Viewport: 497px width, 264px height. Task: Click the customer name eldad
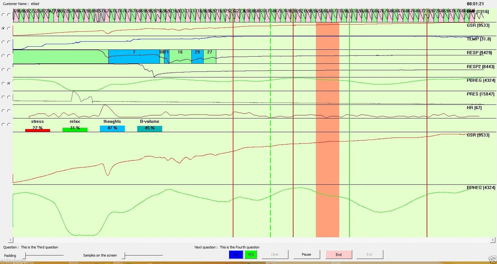[35, 4]
